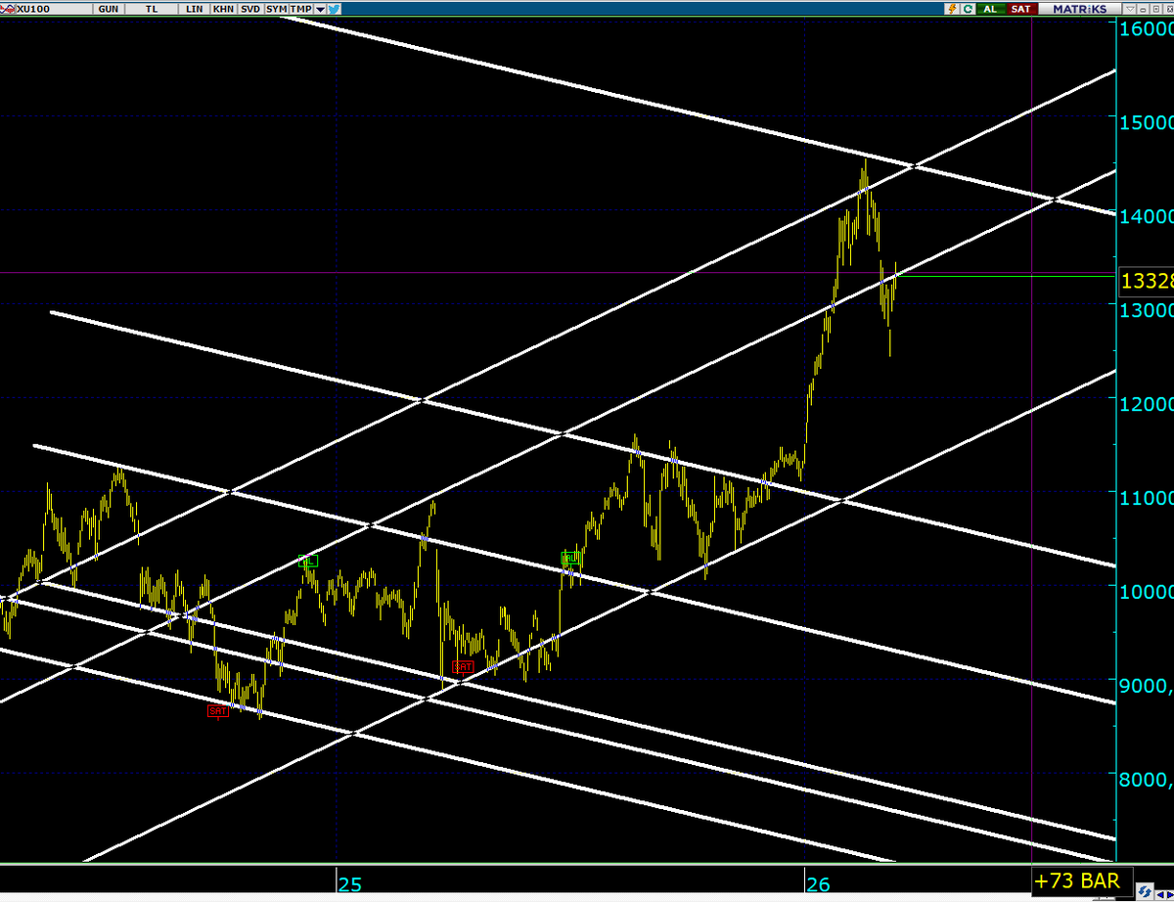The image size is (1174, 902).
Task: Click the red SAT signal marker near the chart low
Action: (x=217, y=711)
